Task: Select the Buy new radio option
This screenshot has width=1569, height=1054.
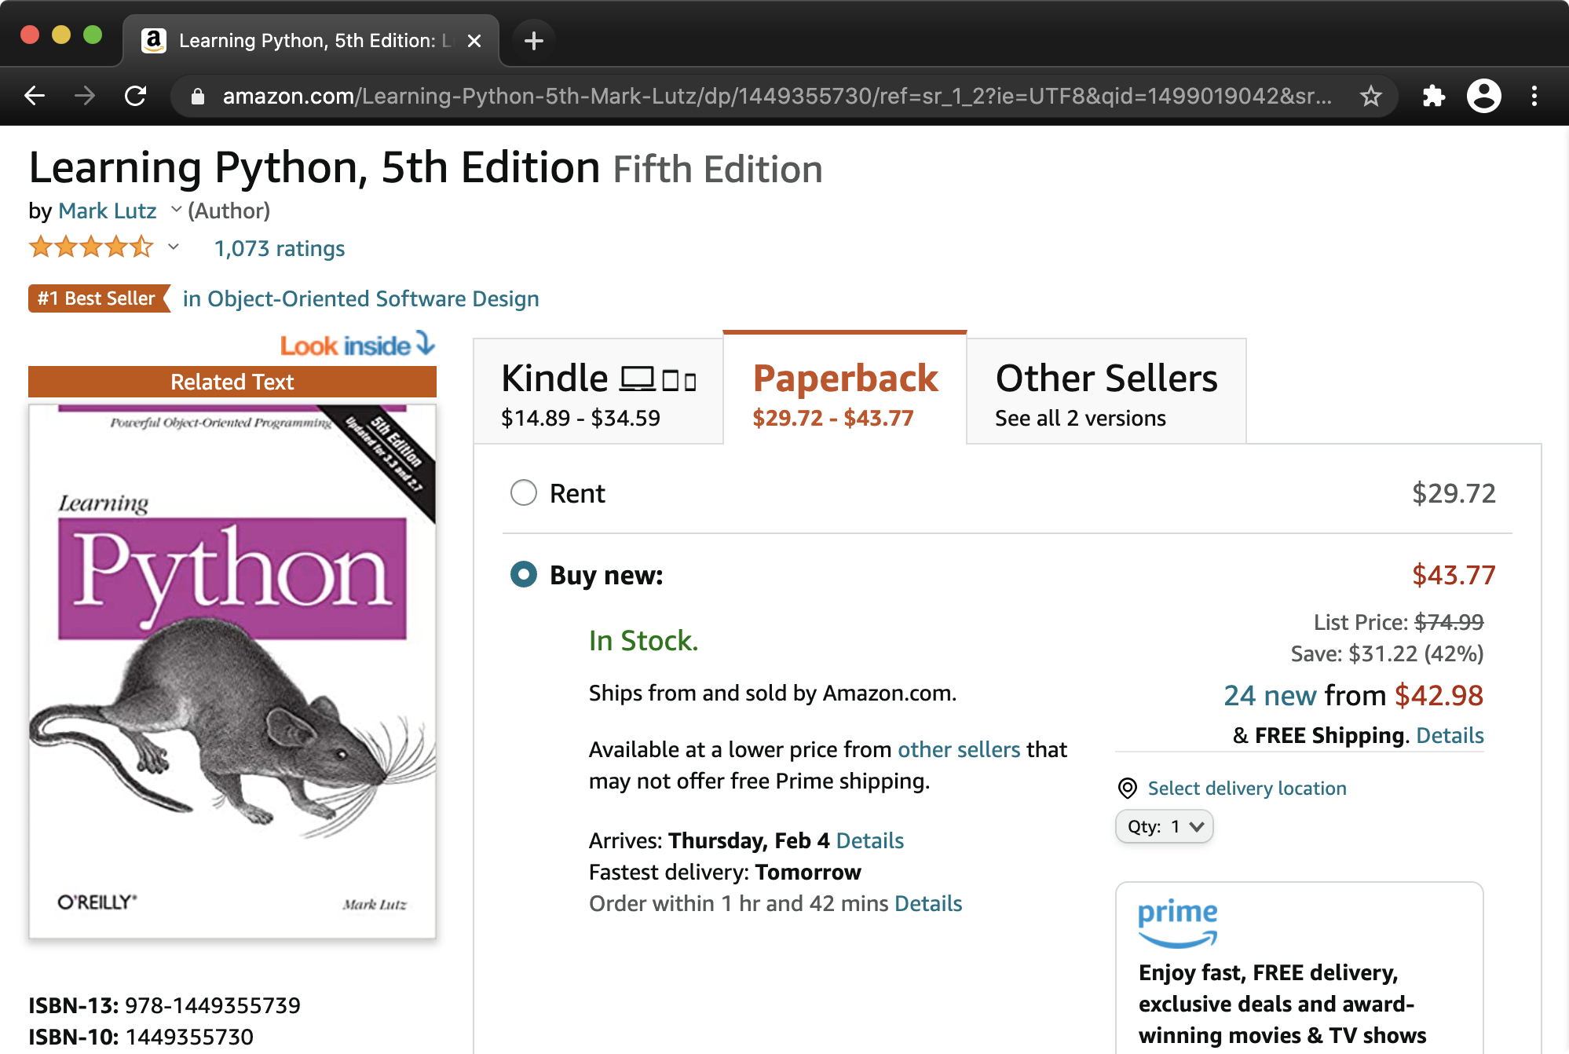Action: [524, 574]
